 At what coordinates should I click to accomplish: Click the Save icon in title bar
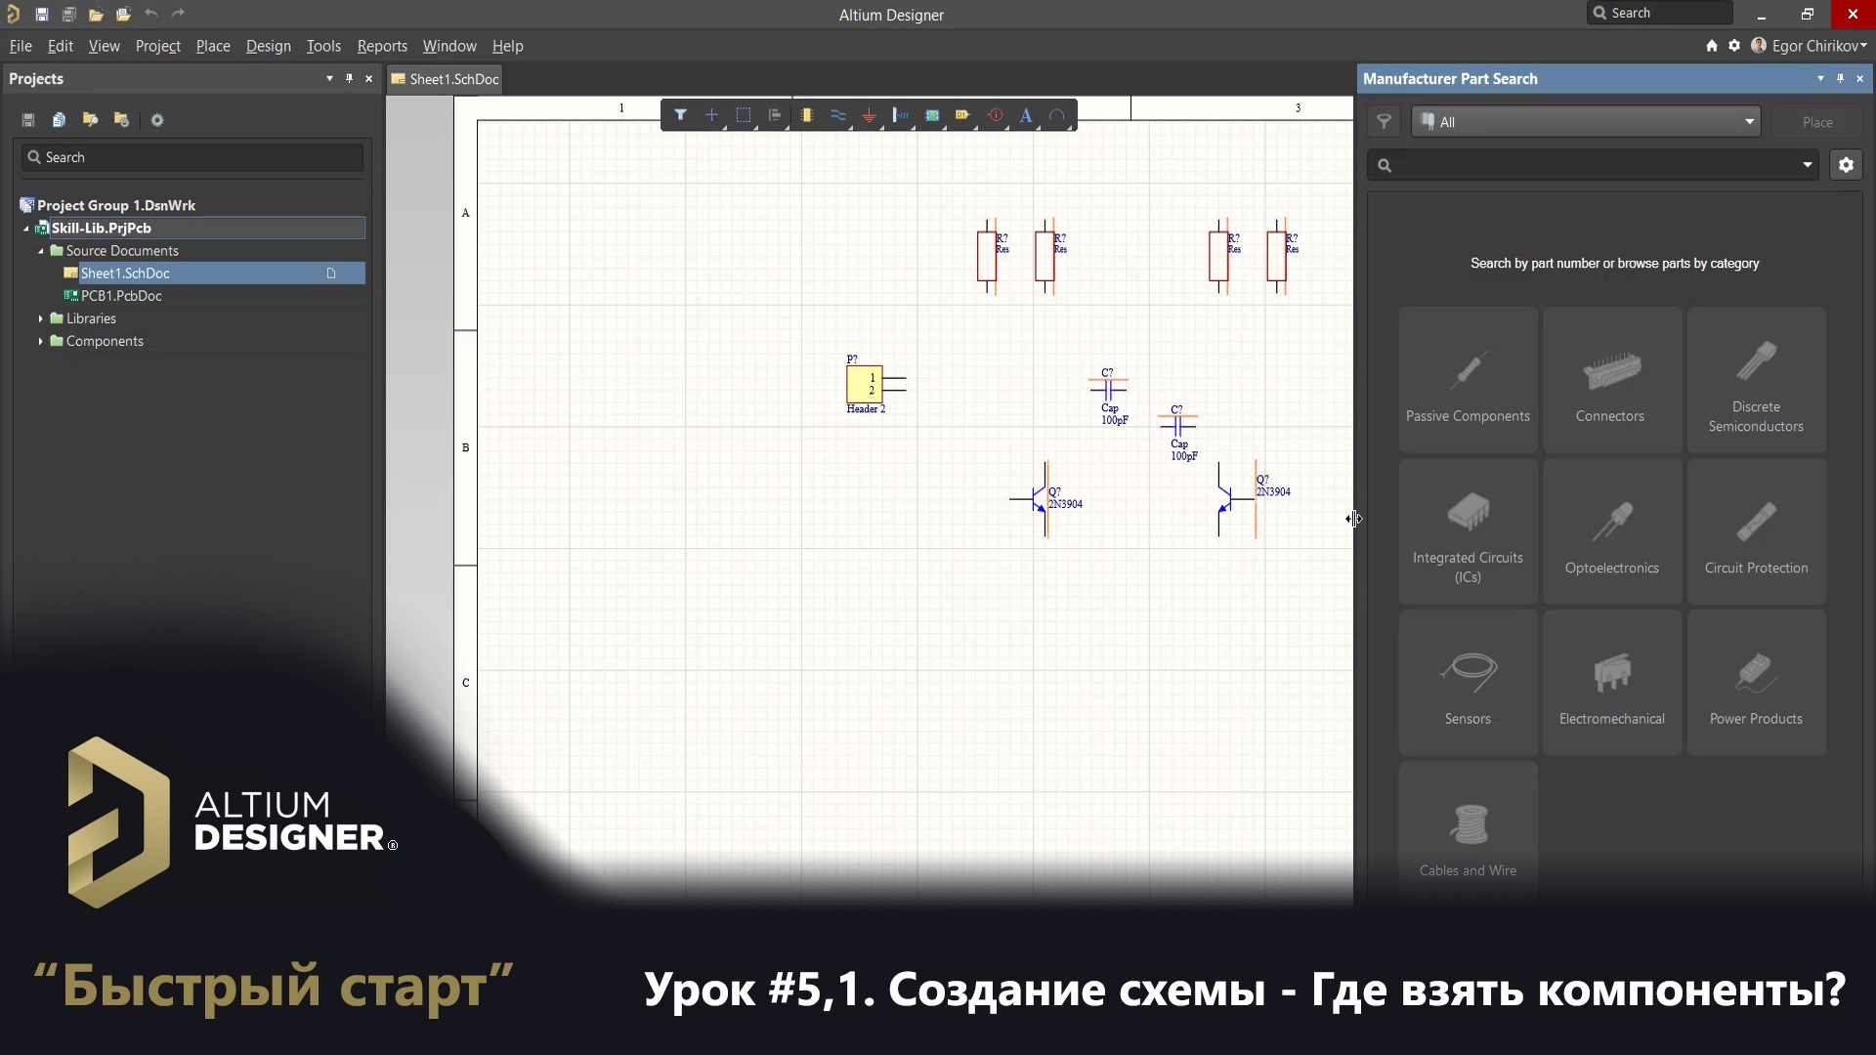42,14
